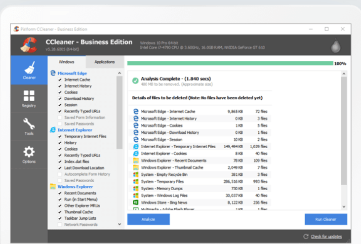Open the Options gear section

pos(29,152)
